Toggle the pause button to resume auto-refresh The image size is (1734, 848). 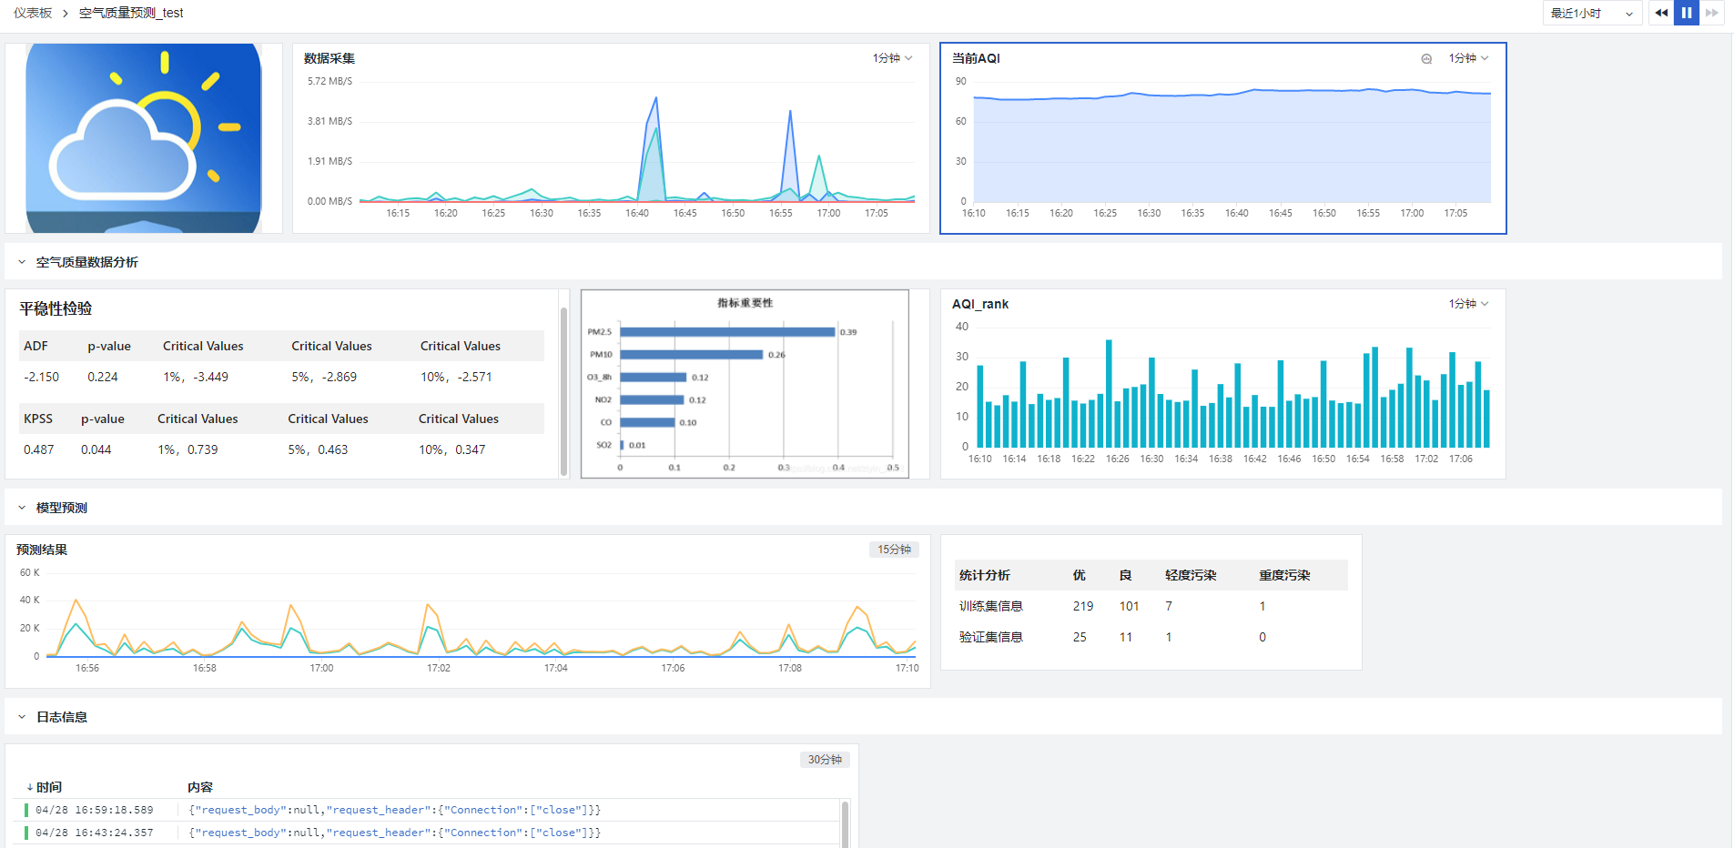[1686, 13]
